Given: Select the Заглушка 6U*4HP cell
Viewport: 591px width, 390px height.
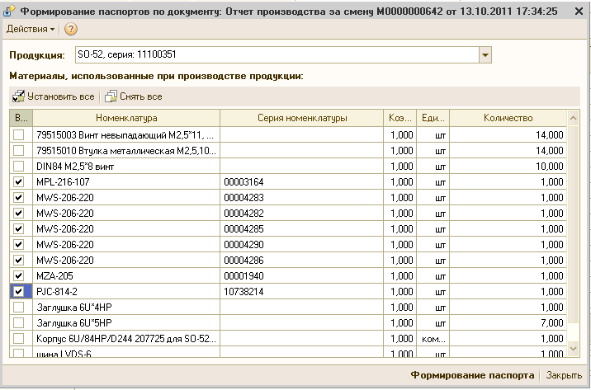Looking at the screenshot, I should [126, 308].
